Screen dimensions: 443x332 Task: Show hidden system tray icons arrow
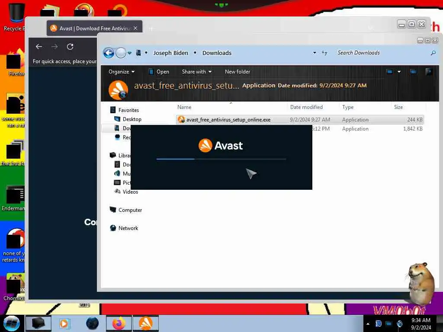coord(368,324)
